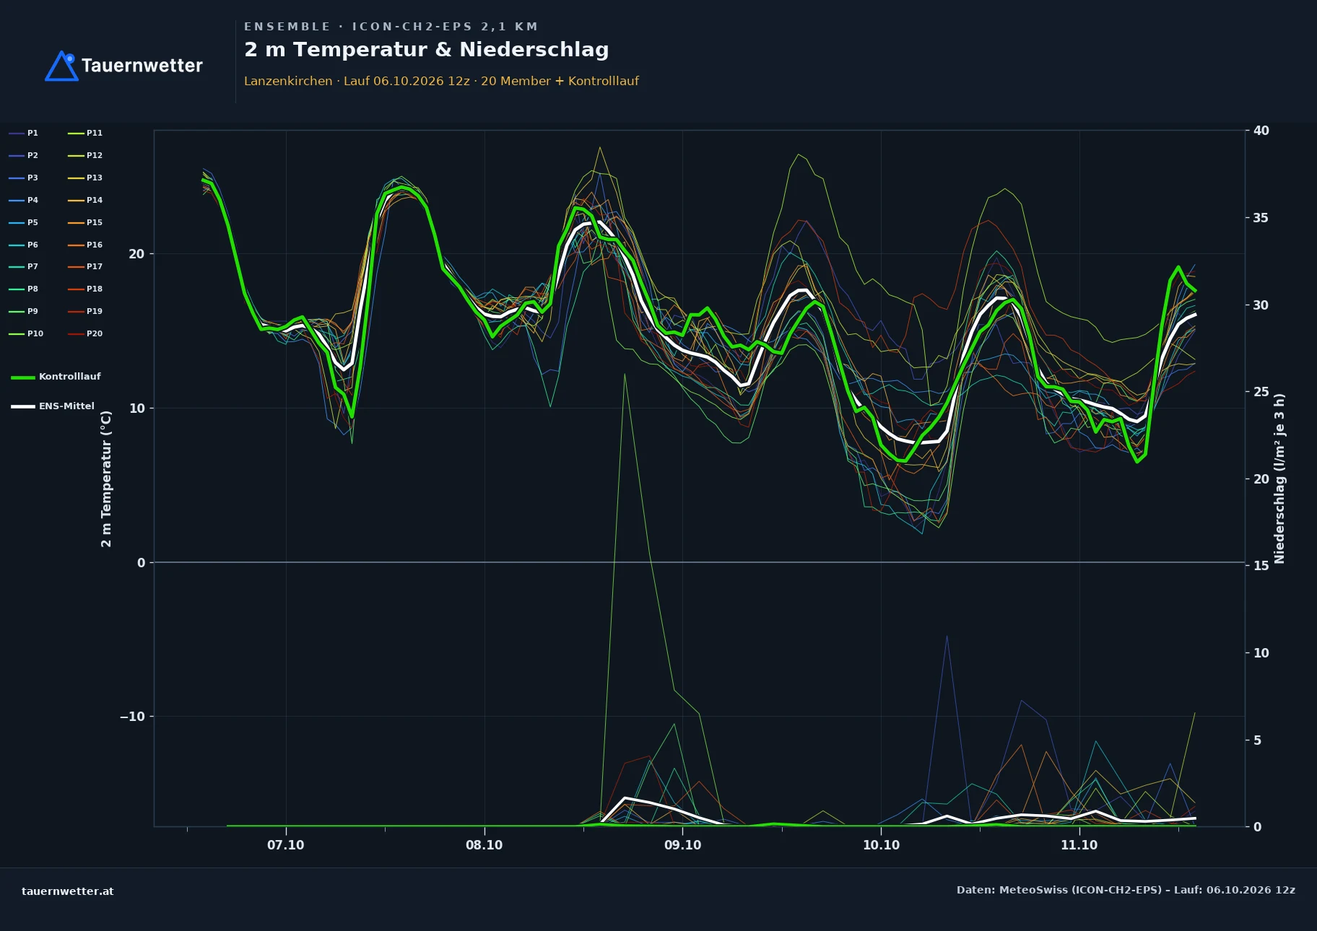The image size is (1317, 931).
Task: Select the 'ENSEMBLE · ICON-CH2-EPS 2,1 KM' header line
Action: point(391,27)
